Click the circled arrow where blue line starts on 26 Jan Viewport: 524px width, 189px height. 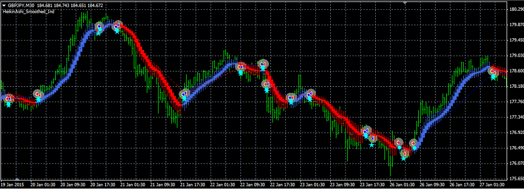[x=414, y=143]
